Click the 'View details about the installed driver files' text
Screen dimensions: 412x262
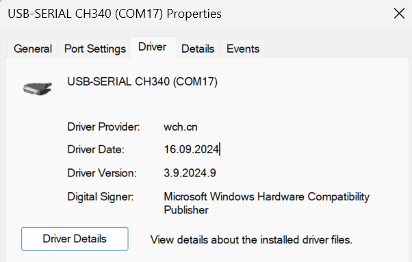tap(251, 240)
